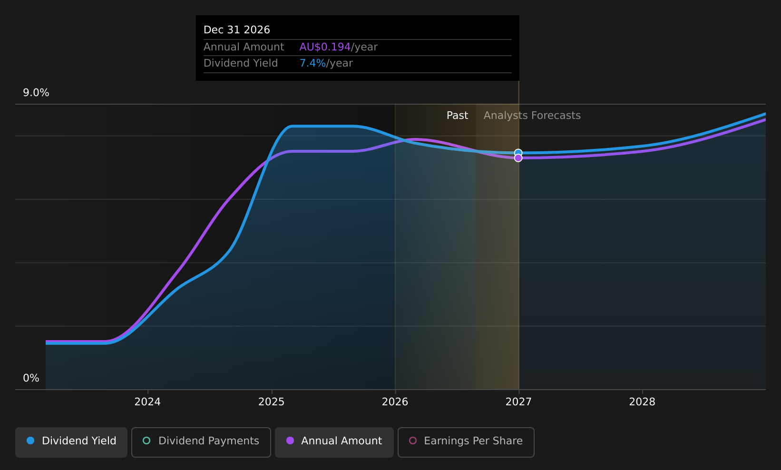The image size is (781, 470).
Task: Click the 9.0% y-axis label
Action: pyautogui.click(x=36, y=93)
